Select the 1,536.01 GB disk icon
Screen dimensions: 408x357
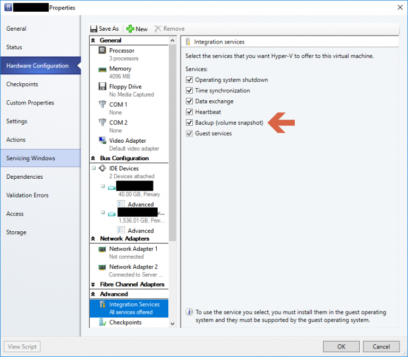point(112,214)
